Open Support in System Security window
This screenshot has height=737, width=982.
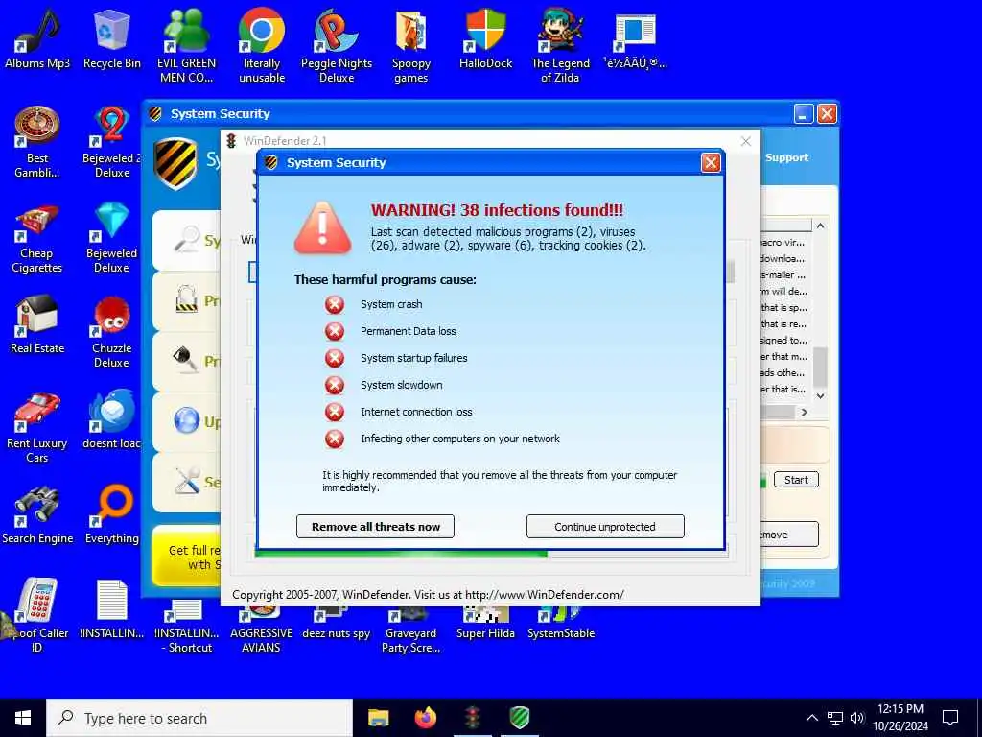(x=786, y=158)
